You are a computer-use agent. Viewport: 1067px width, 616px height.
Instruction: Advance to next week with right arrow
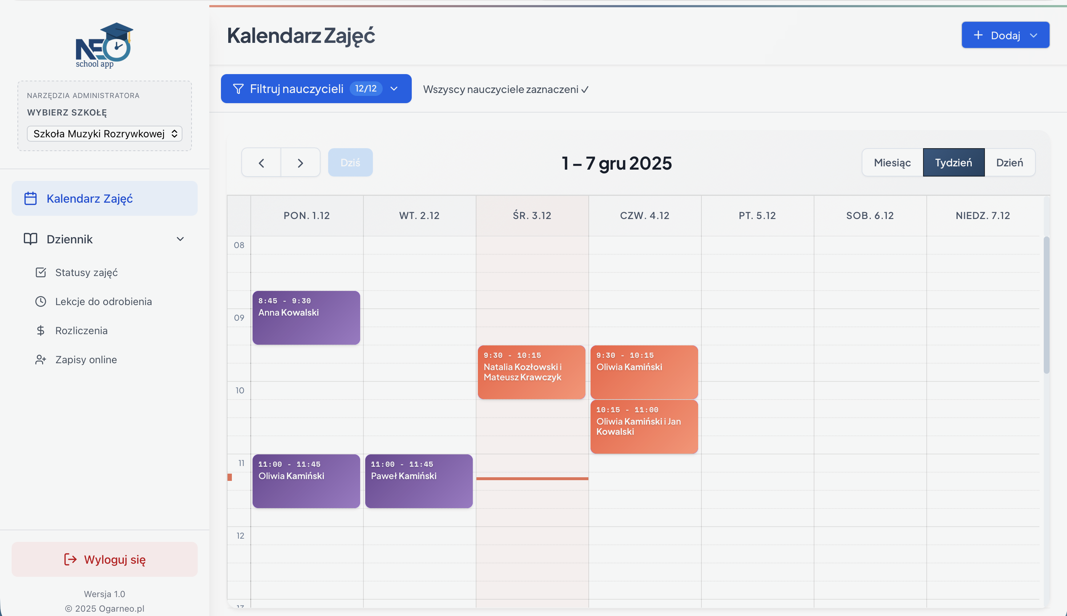300,163
